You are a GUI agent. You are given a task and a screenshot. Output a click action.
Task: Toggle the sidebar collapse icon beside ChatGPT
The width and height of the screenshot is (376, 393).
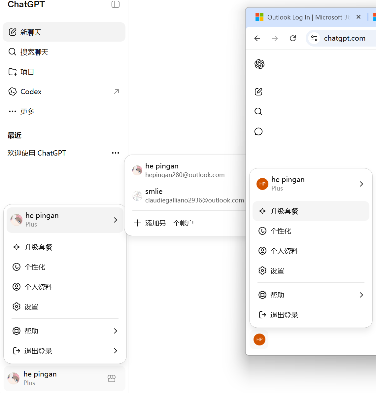pyautogui.click(x=116, y=4)
